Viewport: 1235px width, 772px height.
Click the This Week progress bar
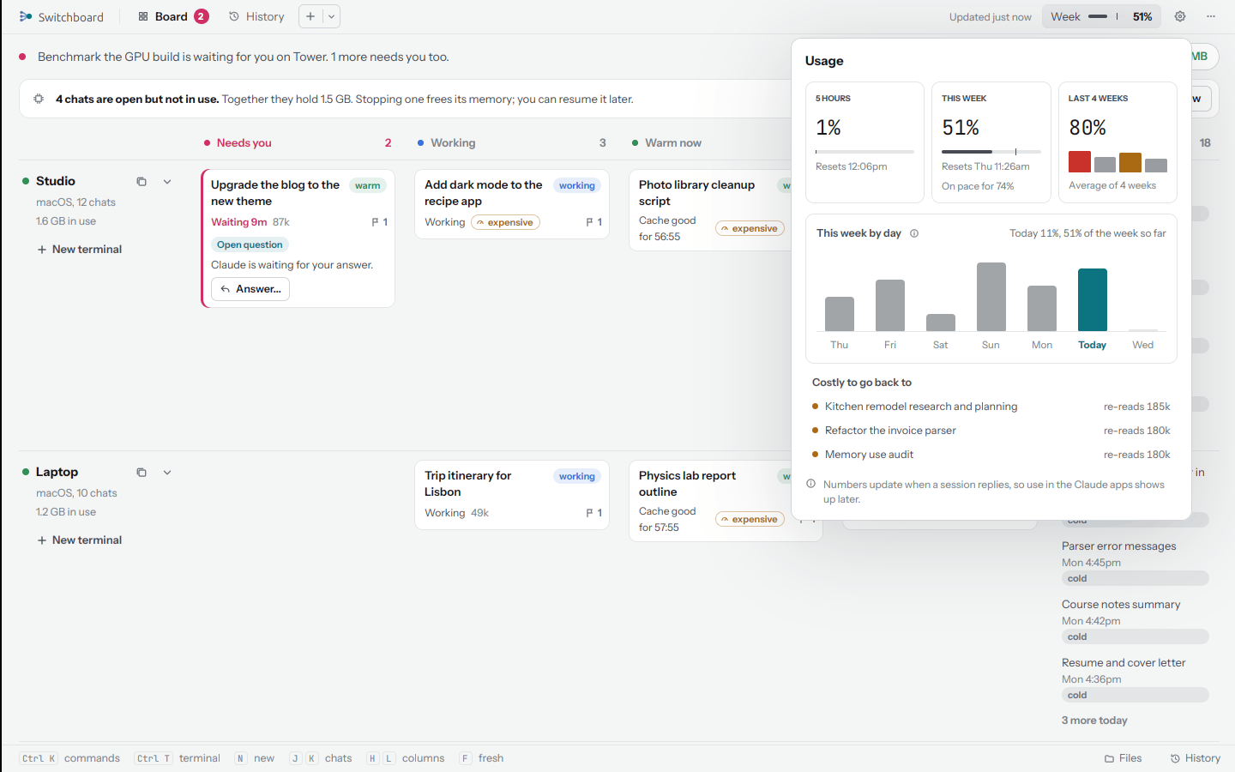[x=991, y=152]
